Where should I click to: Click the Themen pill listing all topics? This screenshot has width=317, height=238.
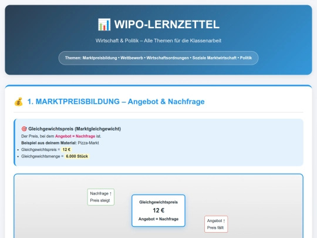point(158,58)
